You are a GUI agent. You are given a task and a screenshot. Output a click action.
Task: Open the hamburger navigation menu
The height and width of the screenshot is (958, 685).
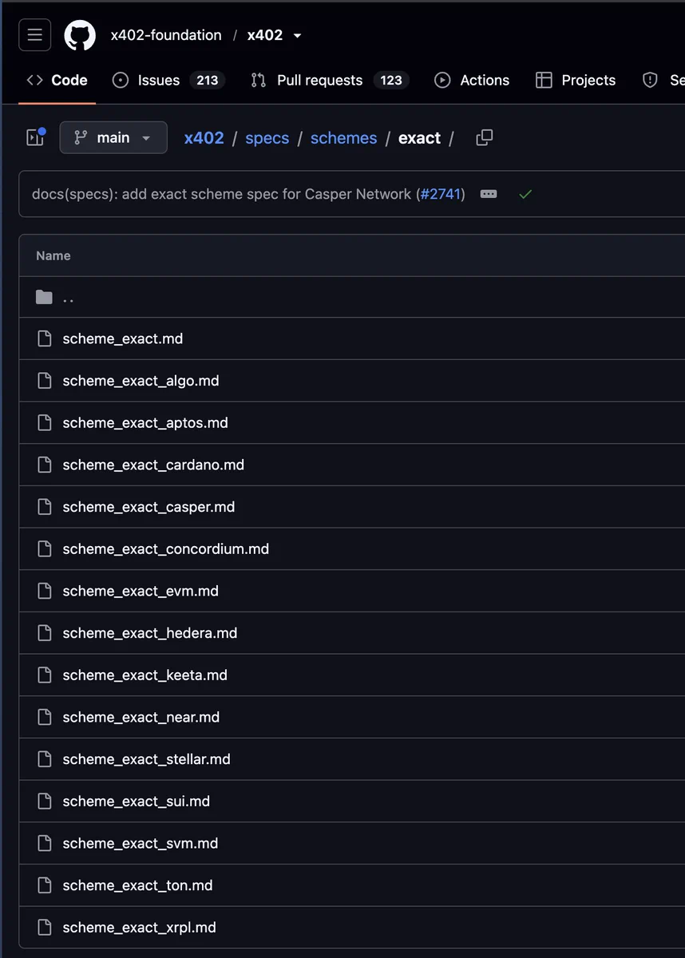[35, 35]
